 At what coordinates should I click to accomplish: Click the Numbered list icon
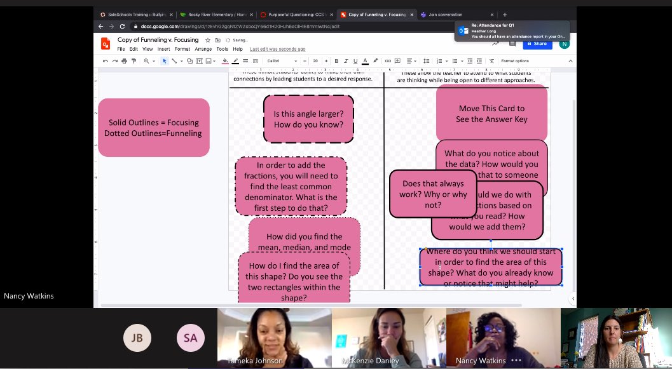point(439,61)
